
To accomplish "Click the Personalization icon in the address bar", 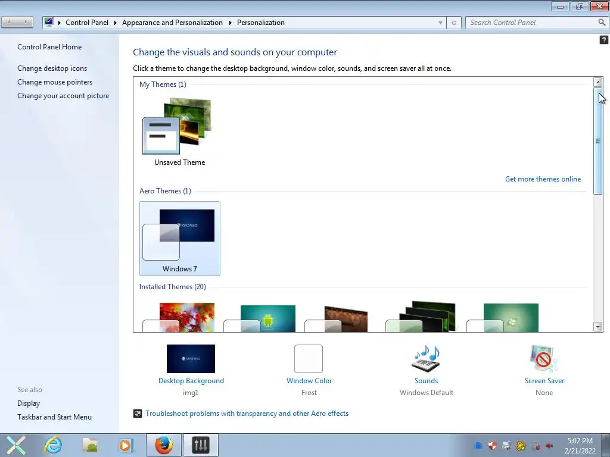I will click(49, 22).
